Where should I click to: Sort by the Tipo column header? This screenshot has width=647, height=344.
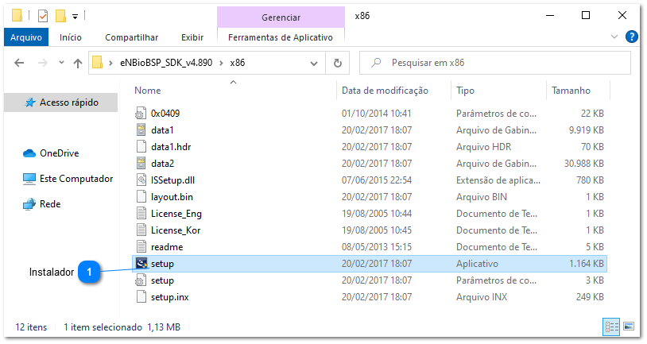(465, 91)
